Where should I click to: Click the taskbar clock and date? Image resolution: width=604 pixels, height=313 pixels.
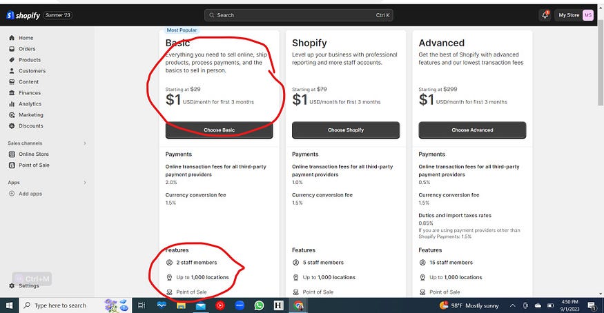tap(569, 305)
